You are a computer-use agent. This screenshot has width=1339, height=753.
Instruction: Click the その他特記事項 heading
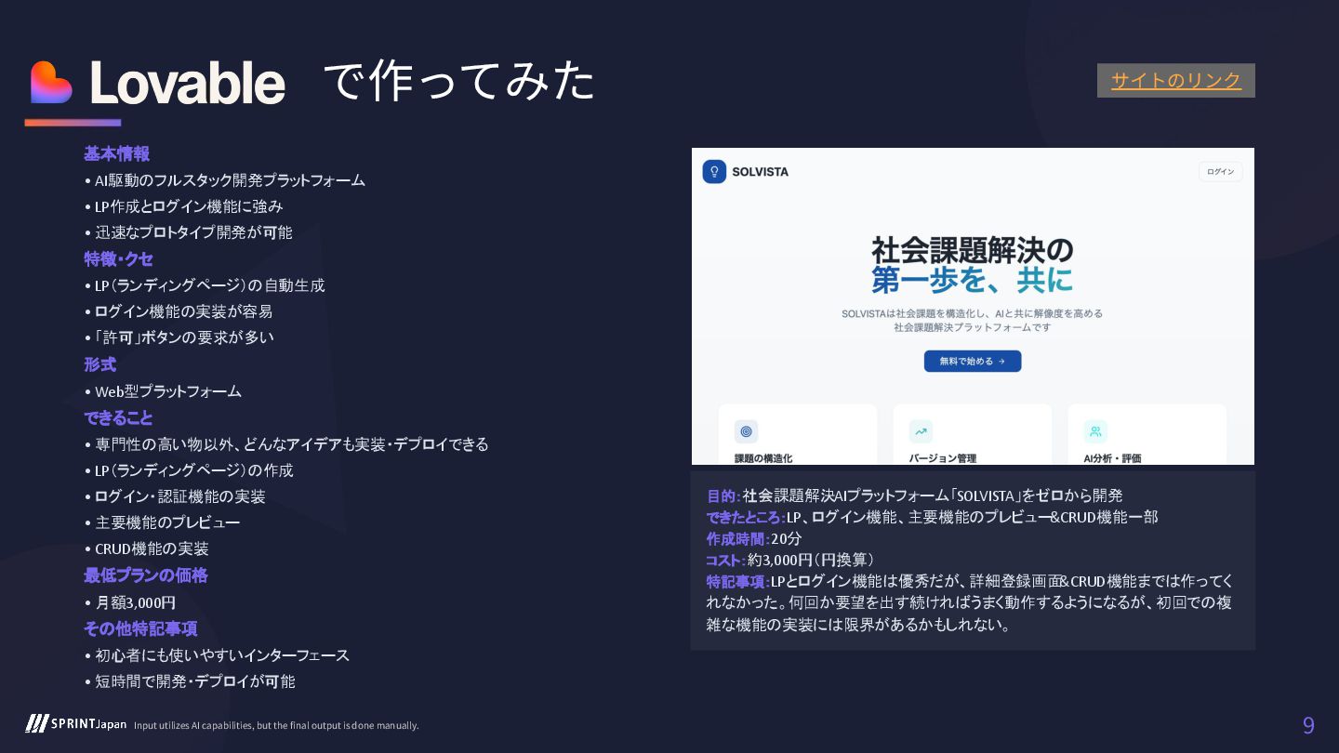(140, 628)
